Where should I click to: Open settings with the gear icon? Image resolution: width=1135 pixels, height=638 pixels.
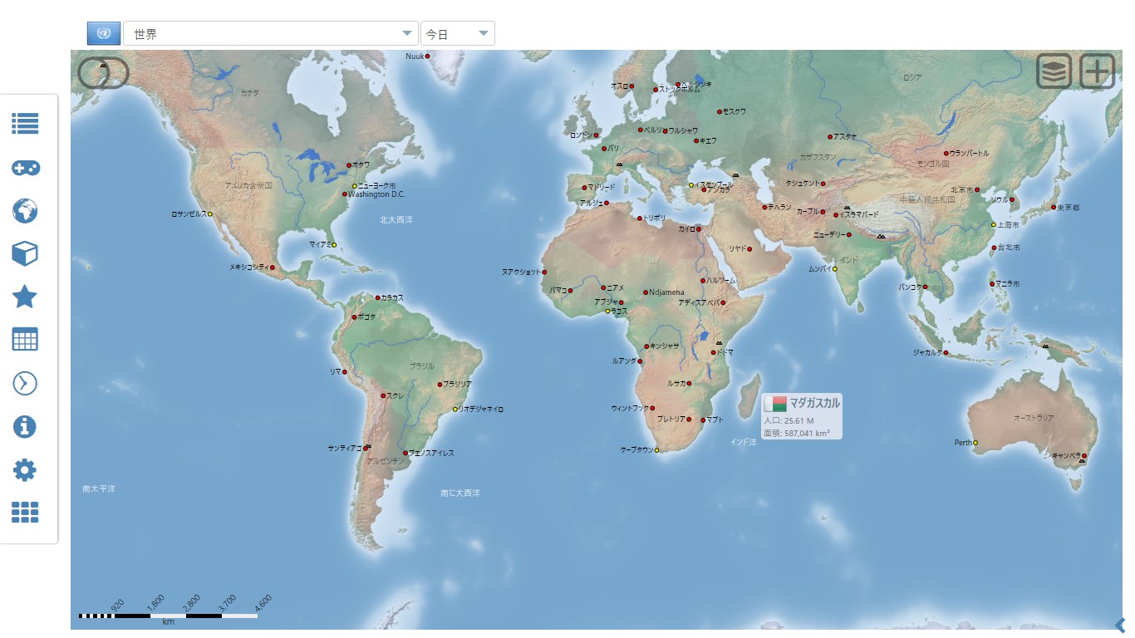pyautogui.click(x=25, y=469)
